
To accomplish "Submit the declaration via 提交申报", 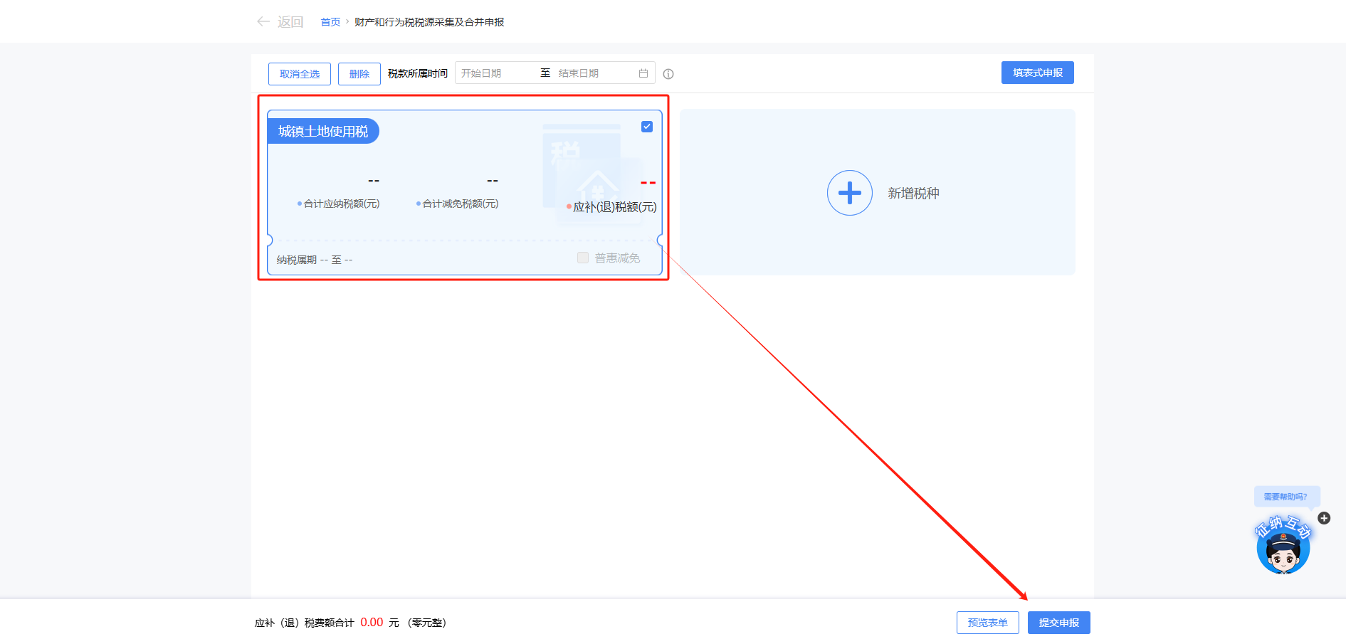I will point(1058,622).
